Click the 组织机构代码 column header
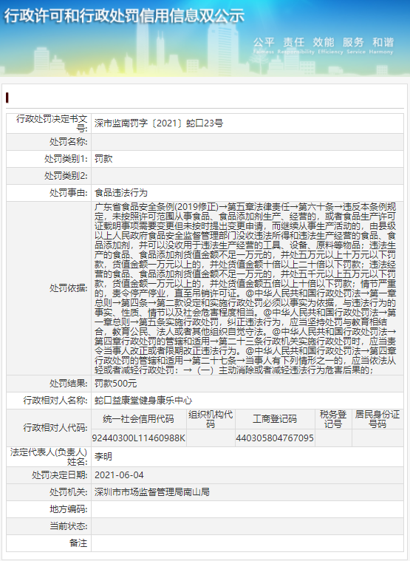410x561 pixels. 211,419
